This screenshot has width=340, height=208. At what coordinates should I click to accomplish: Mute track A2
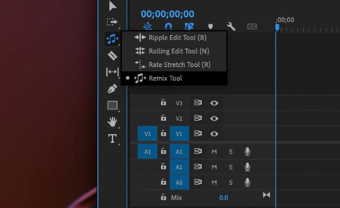click(214, 167)
